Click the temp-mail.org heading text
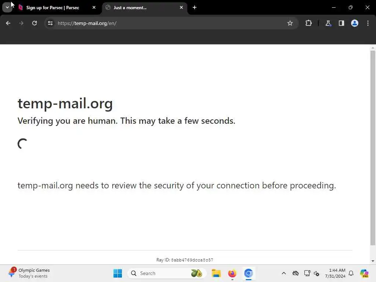The image size is (376, 282). (x=65, y=104)
